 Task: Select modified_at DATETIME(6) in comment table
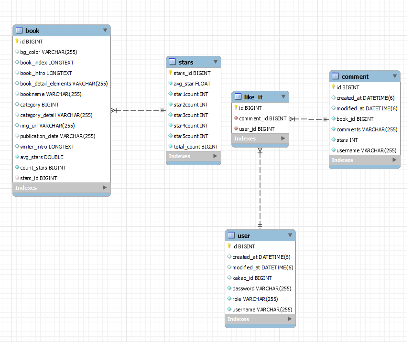point(365,108)
